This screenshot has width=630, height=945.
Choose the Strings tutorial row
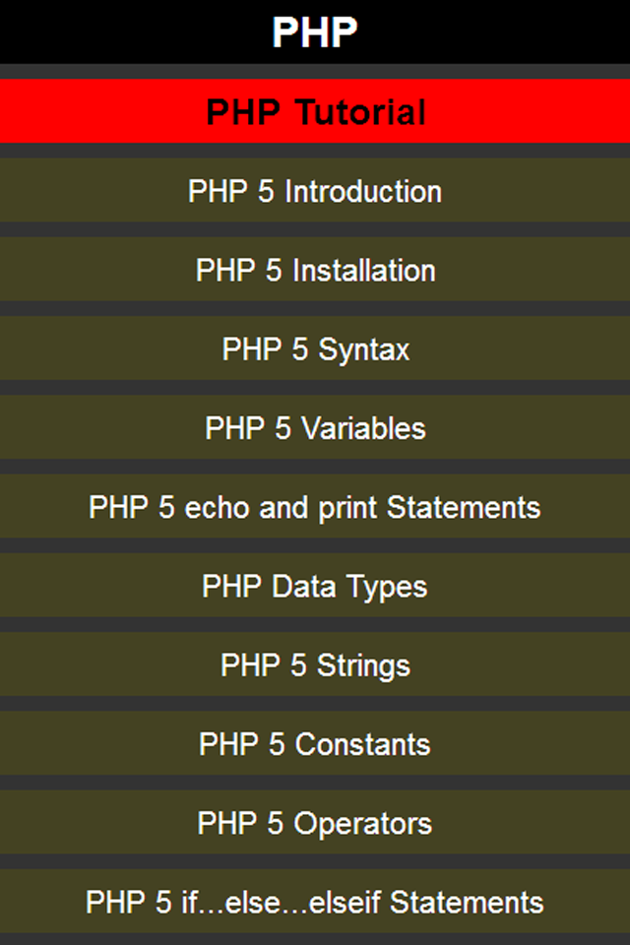click(x=315, y=664)
